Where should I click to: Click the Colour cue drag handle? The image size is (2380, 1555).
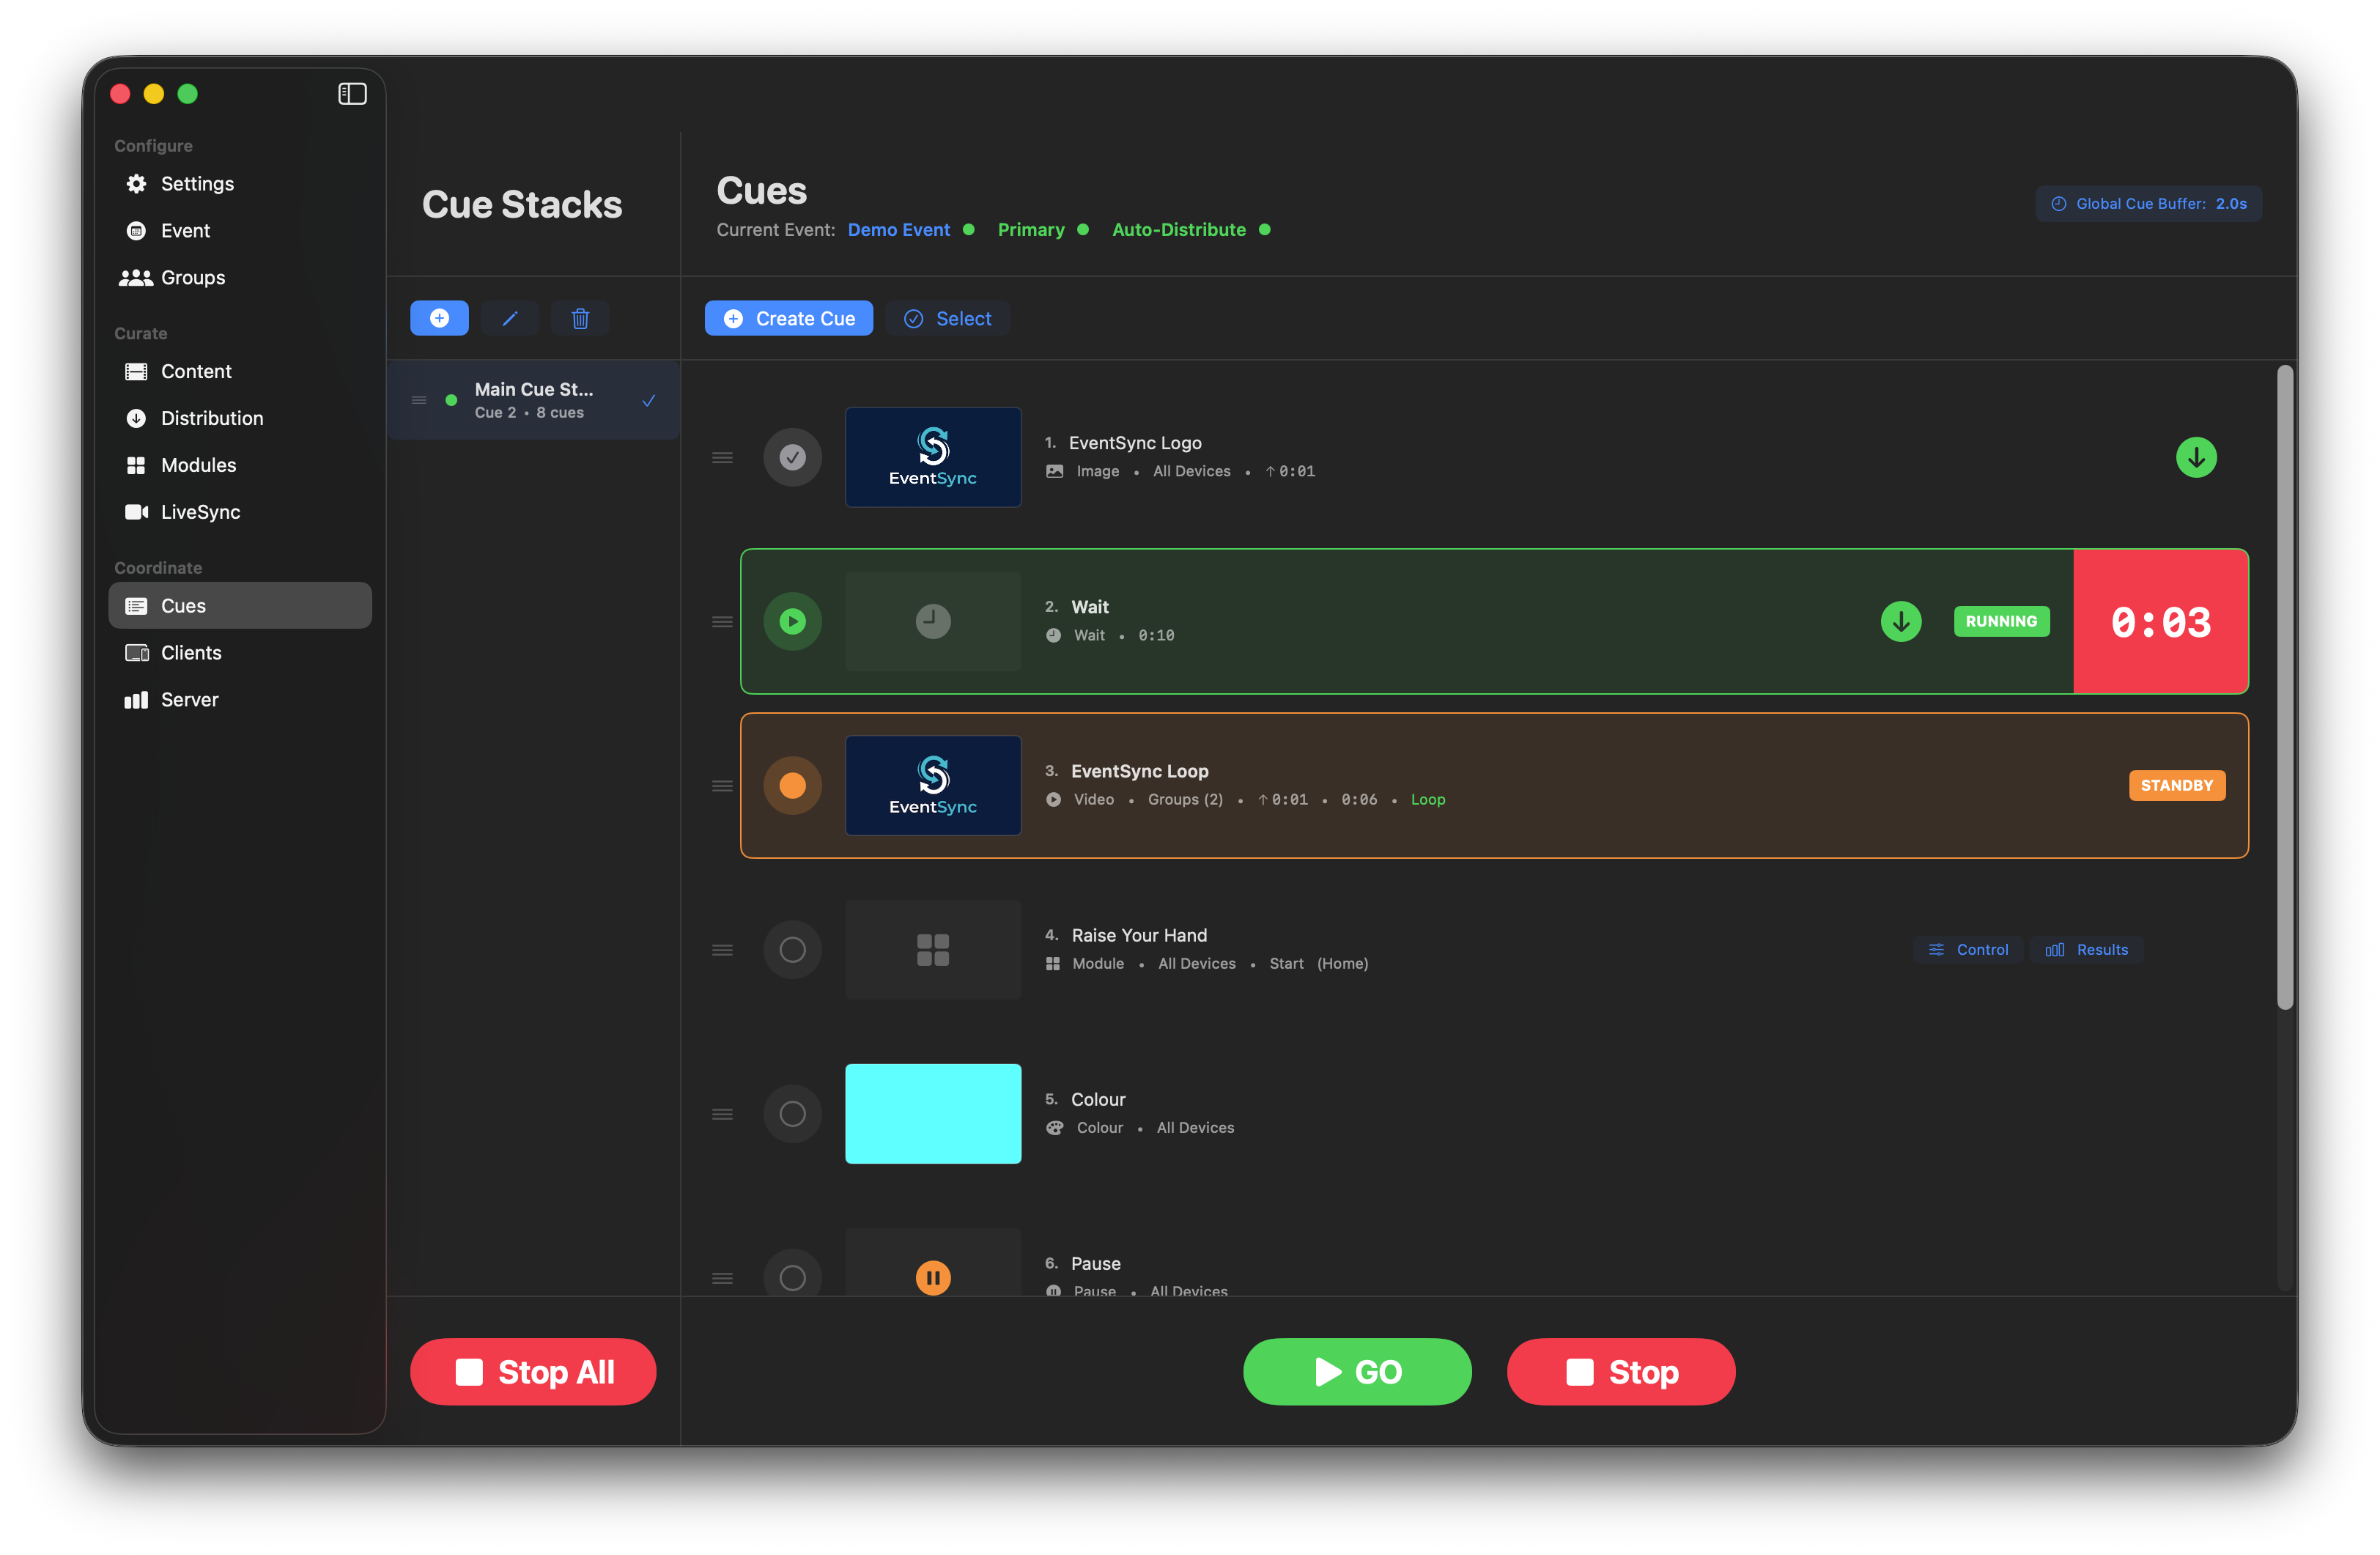click(722, 1114)
